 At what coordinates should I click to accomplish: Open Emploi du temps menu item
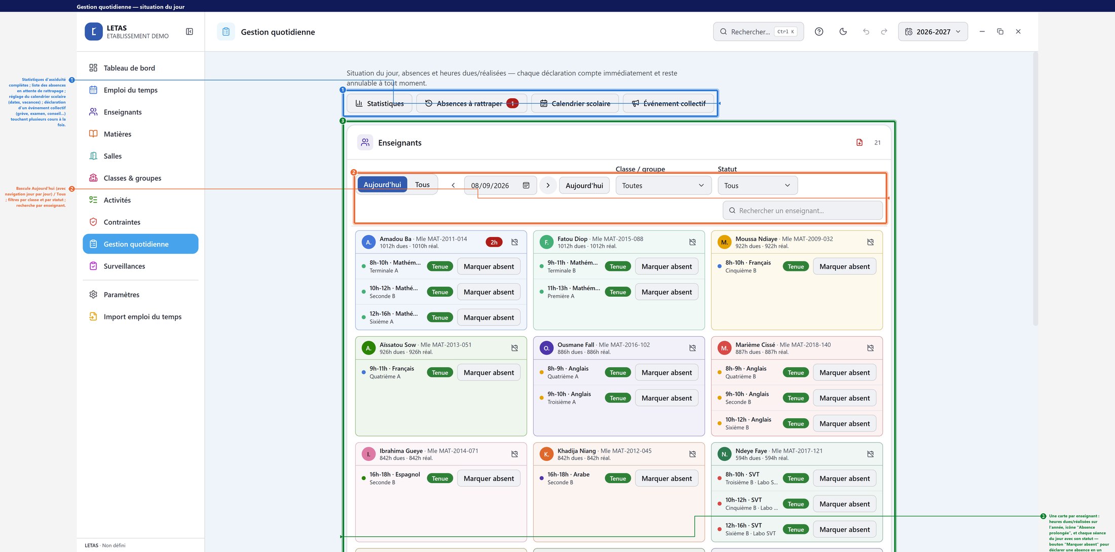click(140, 90)
